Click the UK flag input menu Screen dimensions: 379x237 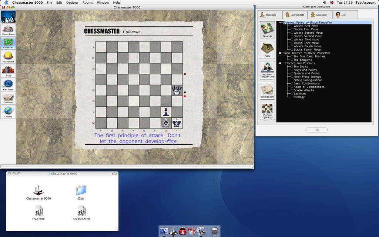tap(332, 3)
